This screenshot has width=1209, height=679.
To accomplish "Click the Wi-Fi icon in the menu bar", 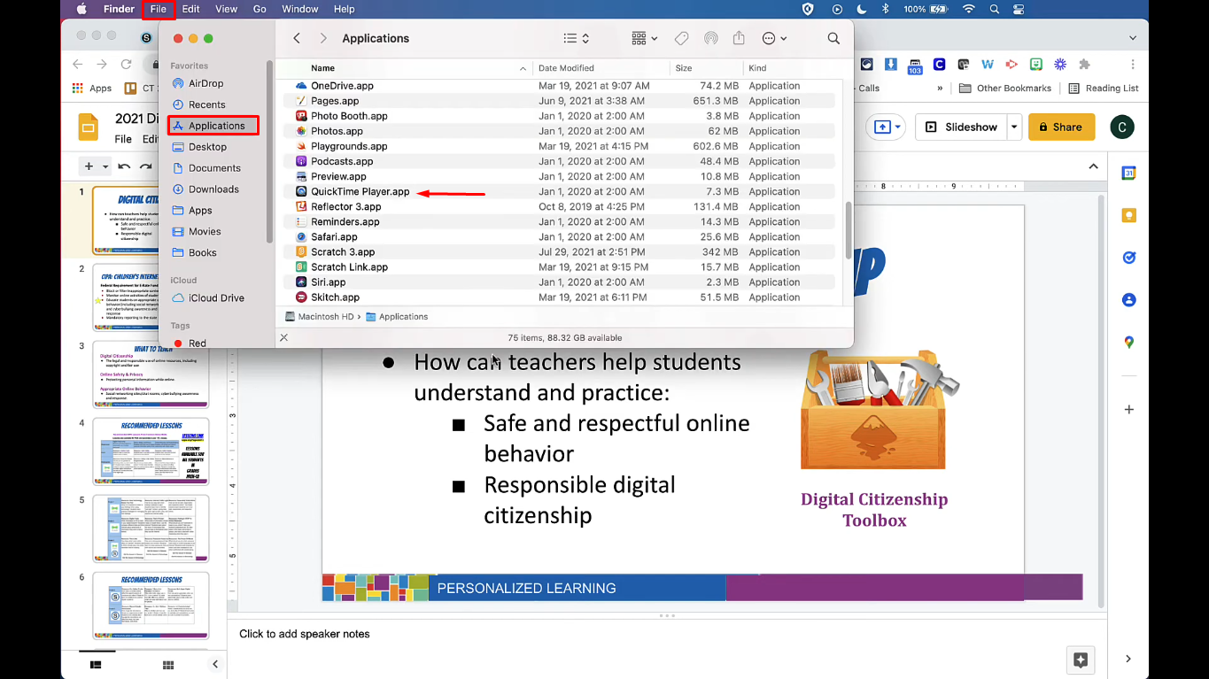I will pos(968,9).
